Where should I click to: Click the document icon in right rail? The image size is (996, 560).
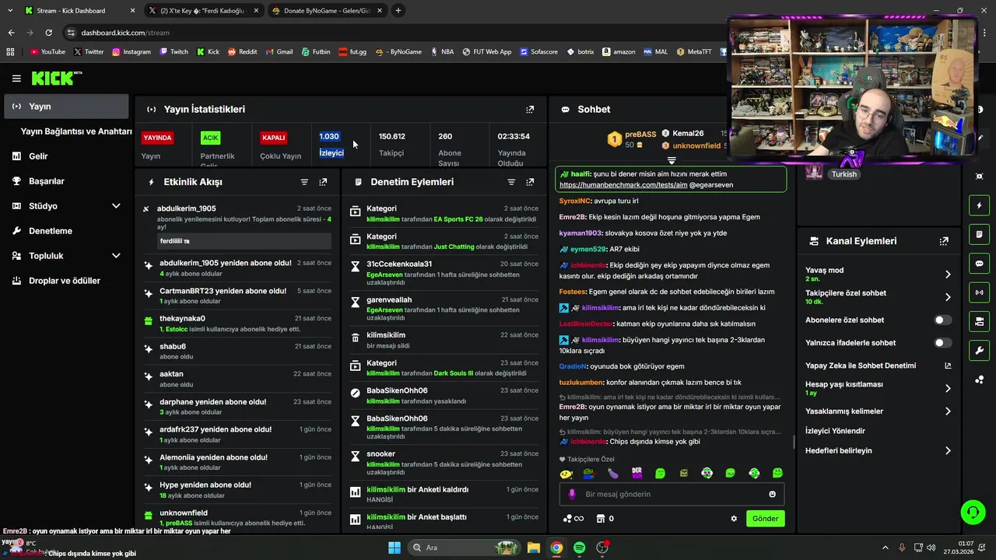[x=979, y=234]
